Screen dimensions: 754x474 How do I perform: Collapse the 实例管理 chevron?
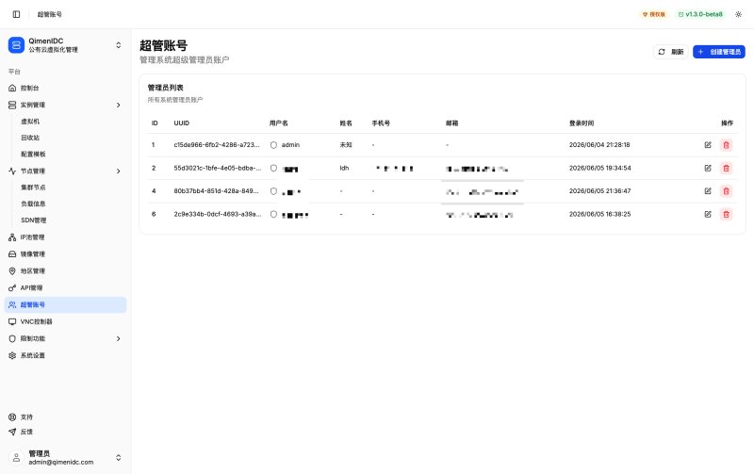tap(119, 105)
